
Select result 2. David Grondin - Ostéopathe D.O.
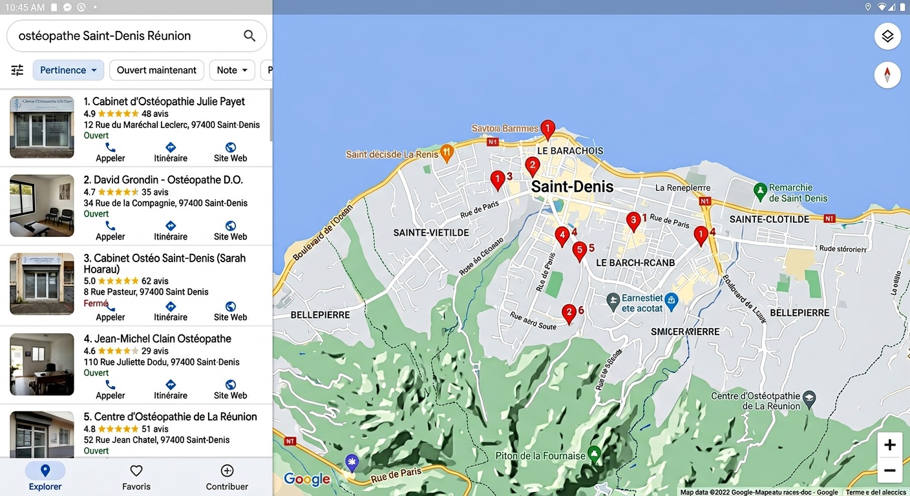163,180
